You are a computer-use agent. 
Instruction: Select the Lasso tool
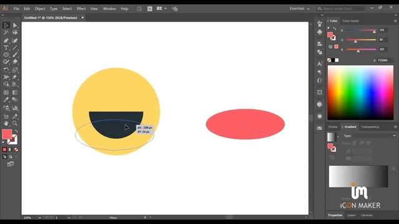[x=15, y=32]
